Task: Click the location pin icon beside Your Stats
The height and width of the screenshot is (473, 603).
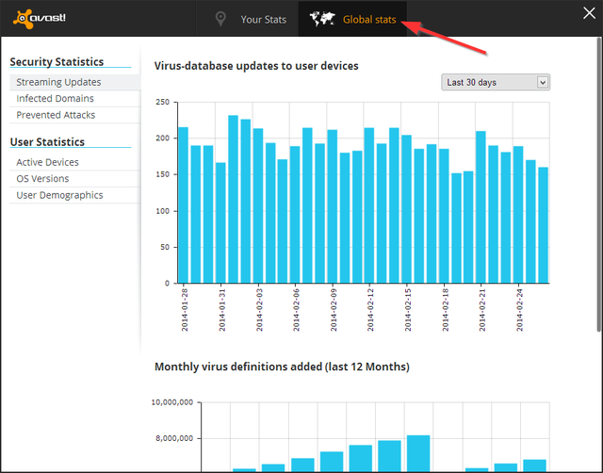Action: [x=220, y=19]
